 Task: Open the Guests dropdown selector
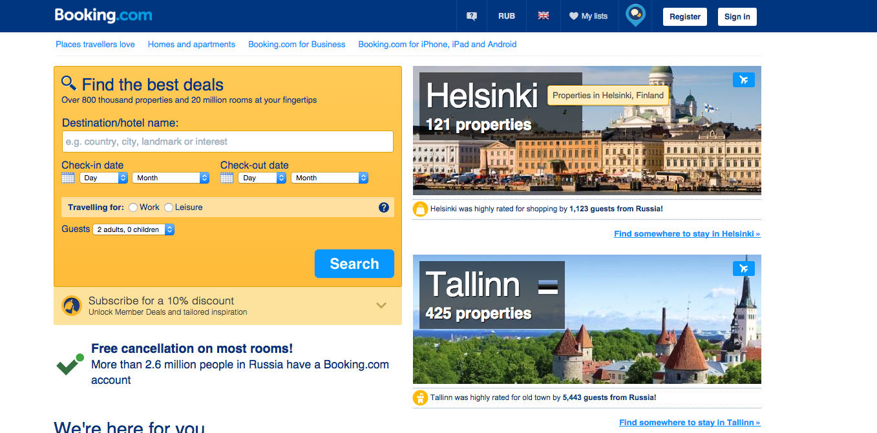tap(133, 229)
